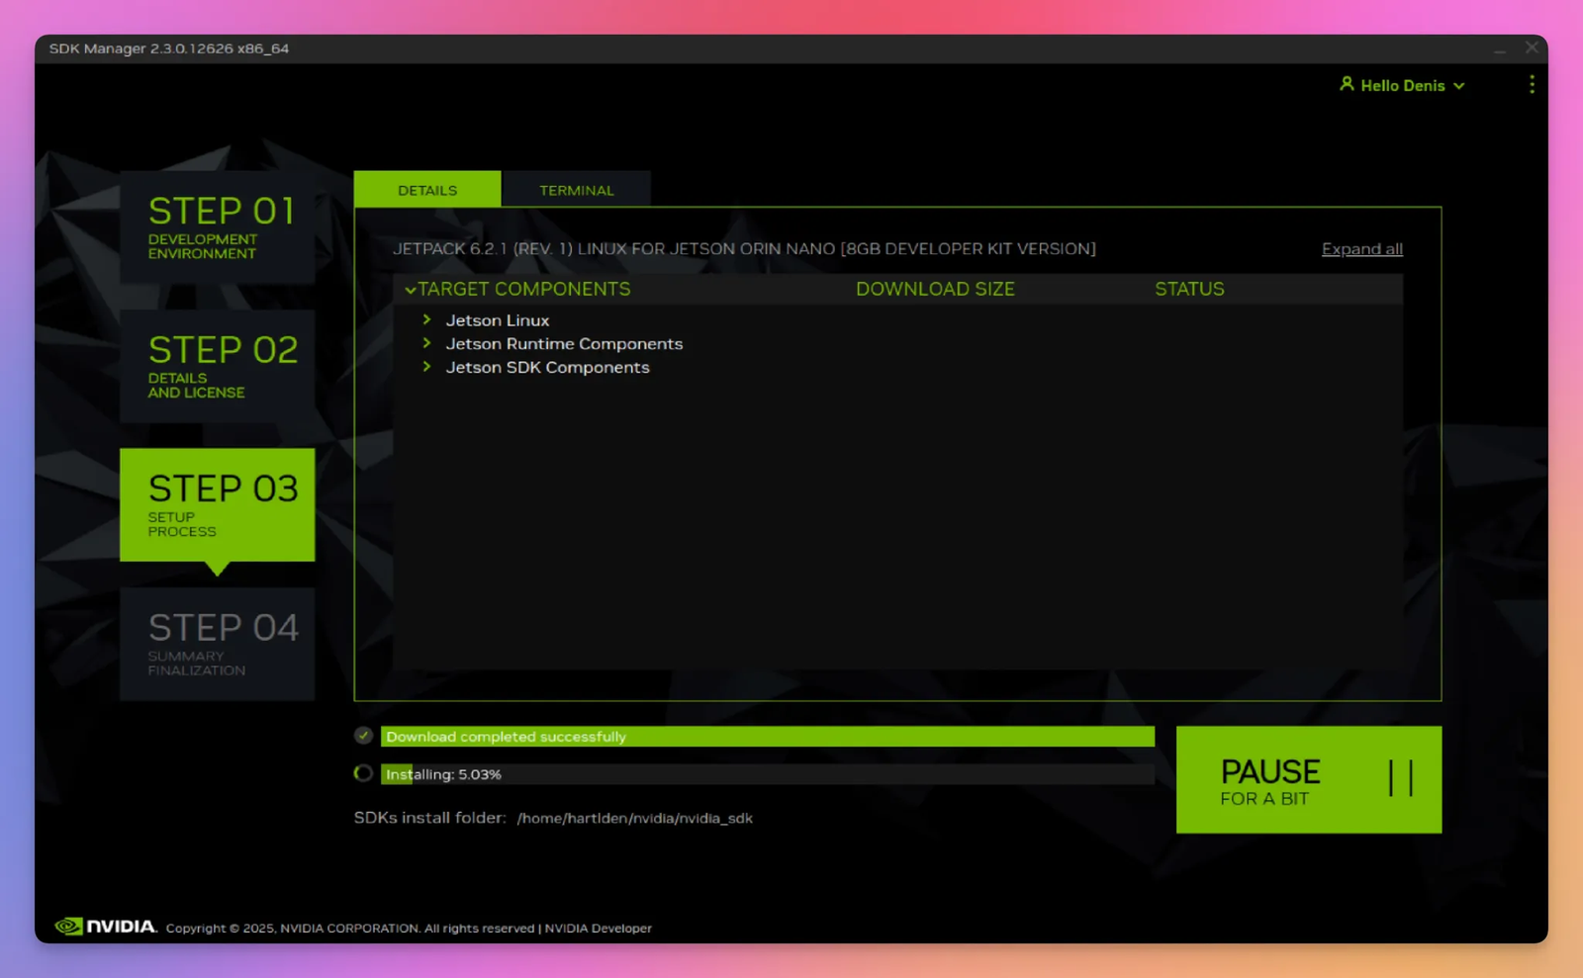1583x978 pixels.
Task: Click the NVIDIA logo in the footer
Action: 105,928
